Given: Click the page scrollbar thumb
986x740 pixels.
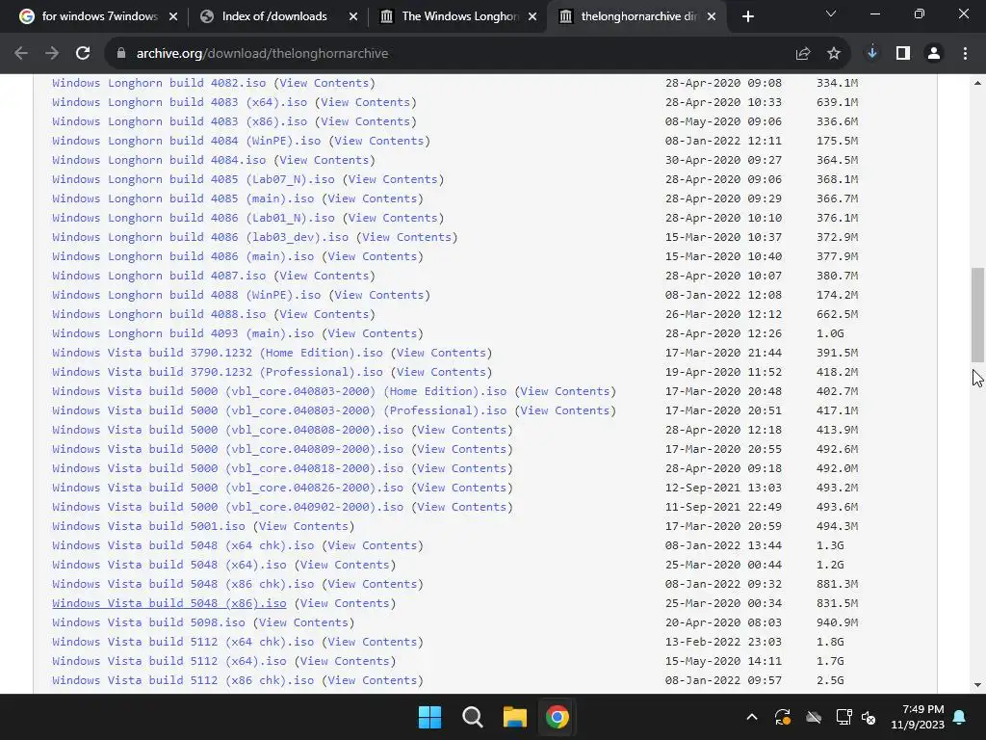Looking at the screenshot, I should tap(978, 315).
